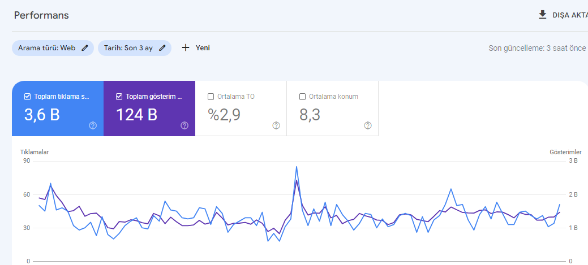Select the 124 B impressions value
Viewport: 588px width, 265px height.
coord(136,115)
